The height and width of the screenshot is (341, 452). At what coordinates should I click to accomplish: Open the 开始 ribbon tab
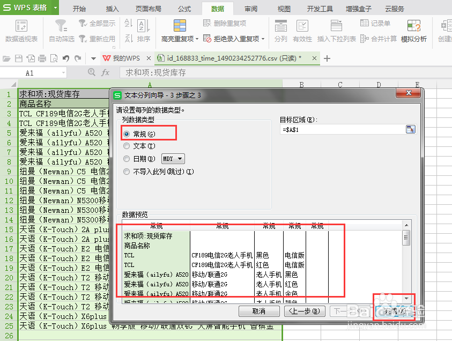(x=79, y=9)
